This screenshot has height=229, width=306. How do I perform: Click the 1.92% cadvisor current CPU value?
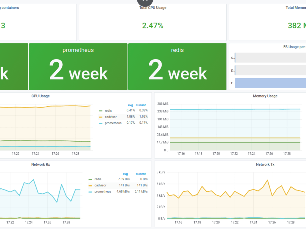(x=144, y=117)
